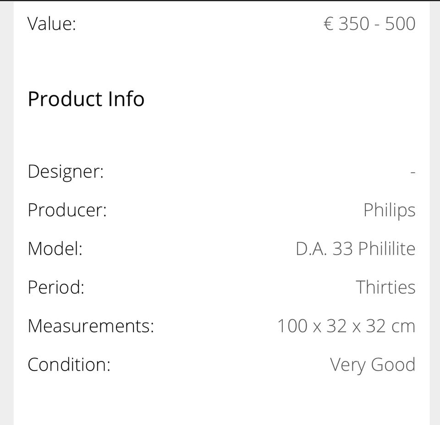The width and height of the screenshot is (440, 425).
Task: Click the "Designer:" field label
Action: [66, 171]
